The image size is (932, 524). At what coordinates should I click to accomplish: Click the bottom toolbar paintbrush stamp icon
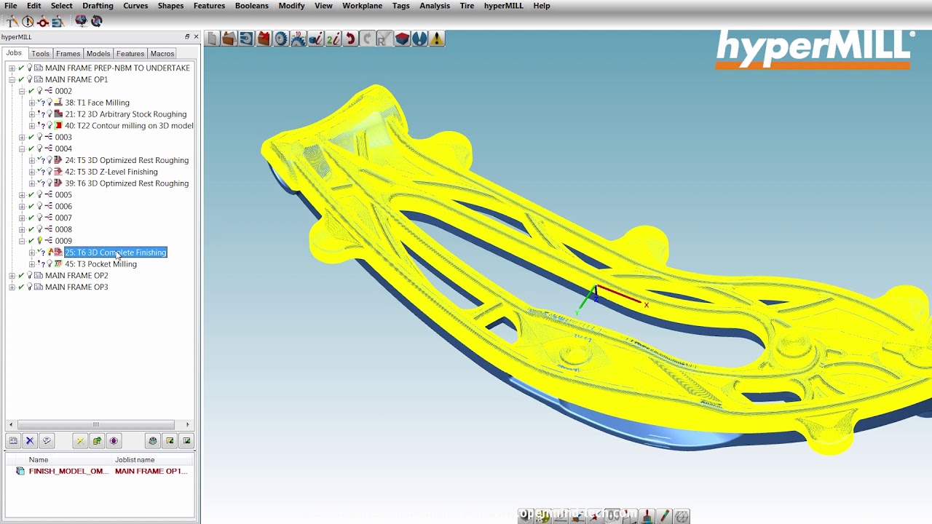pyautogui.click(x=647, y=516)
